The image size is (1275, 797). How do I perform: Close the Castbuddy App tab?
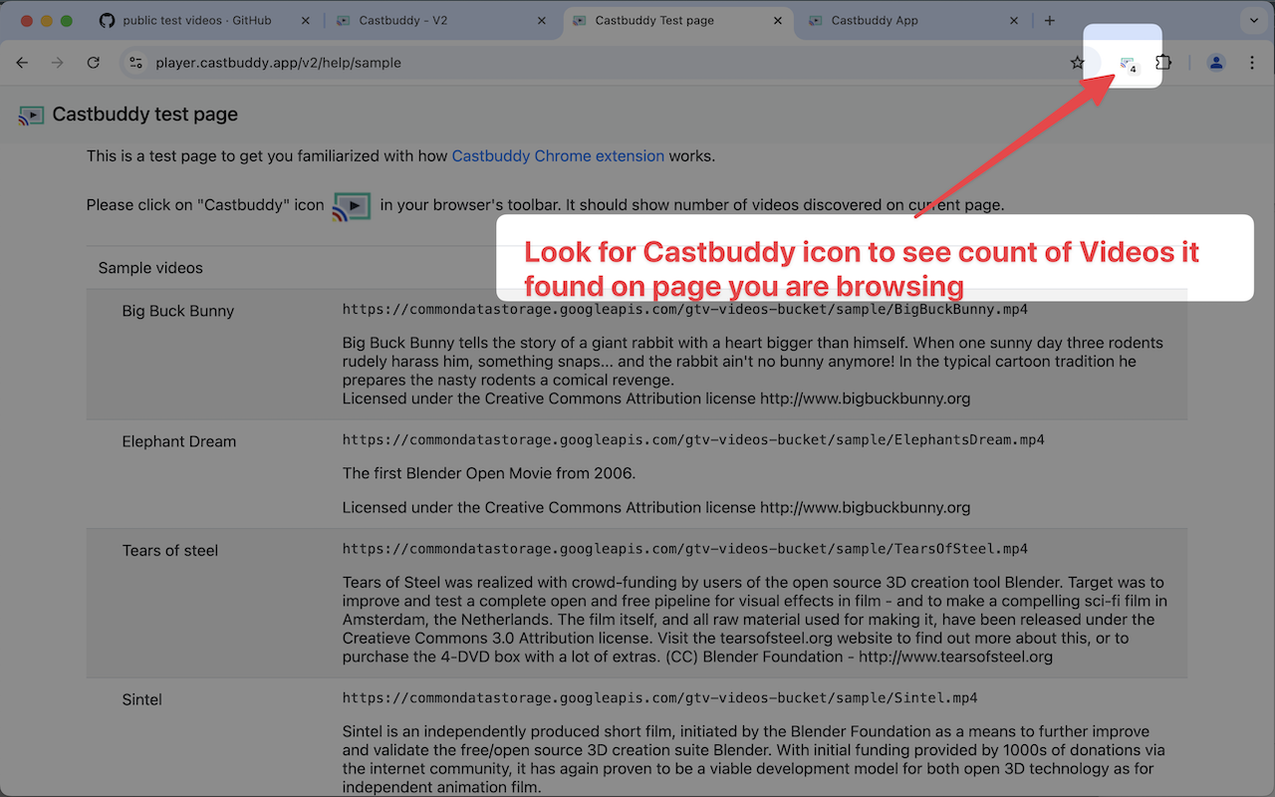(x=1014, y=20)
